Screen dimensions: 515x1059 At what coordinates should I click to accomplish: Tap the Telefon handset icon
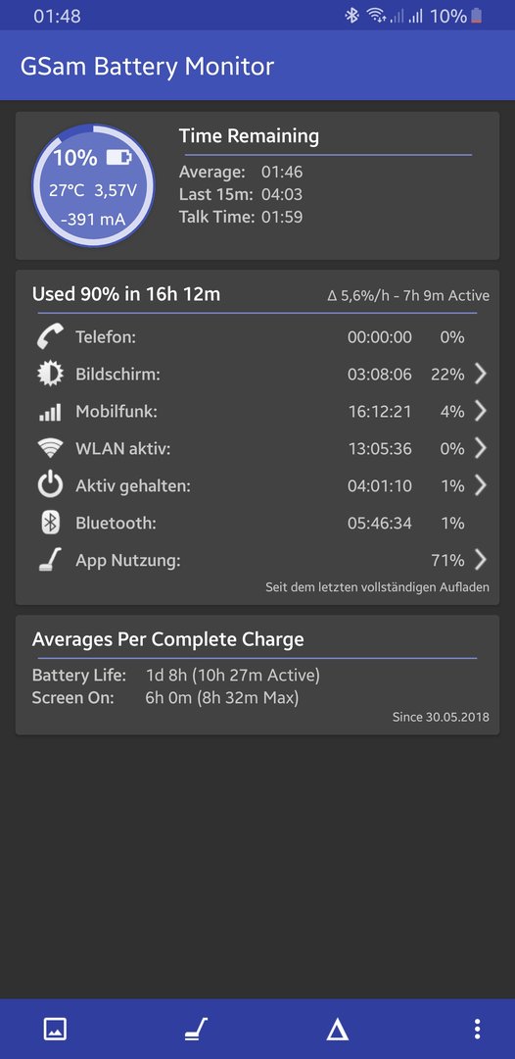(x=50, y=336)
